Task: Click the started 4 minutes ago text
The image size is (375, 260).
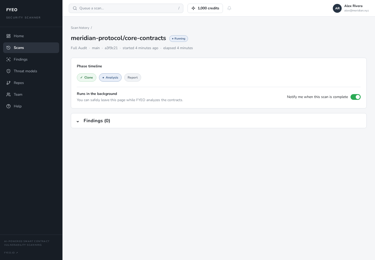Action: [140, 48]
